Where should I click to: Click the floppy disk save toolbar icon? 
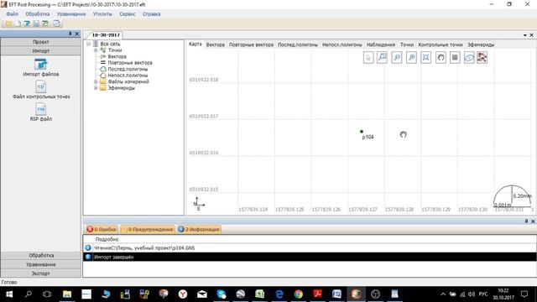point(36,23)
